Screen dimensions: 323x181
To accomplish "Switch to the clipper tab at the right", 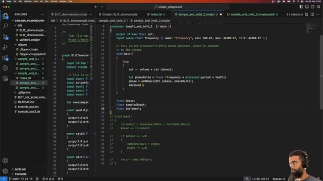I will 295,15.
